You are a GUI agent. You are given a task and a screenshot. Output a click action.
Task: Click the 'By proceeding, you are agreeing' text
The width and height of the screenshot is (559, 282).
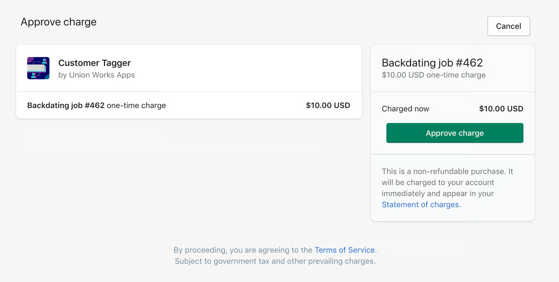coord(243,250)
